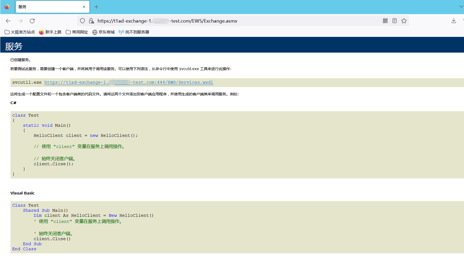Toggle tracking protection via the shield icon
This screenshot has height=259, width=464.
coord(82,21)
